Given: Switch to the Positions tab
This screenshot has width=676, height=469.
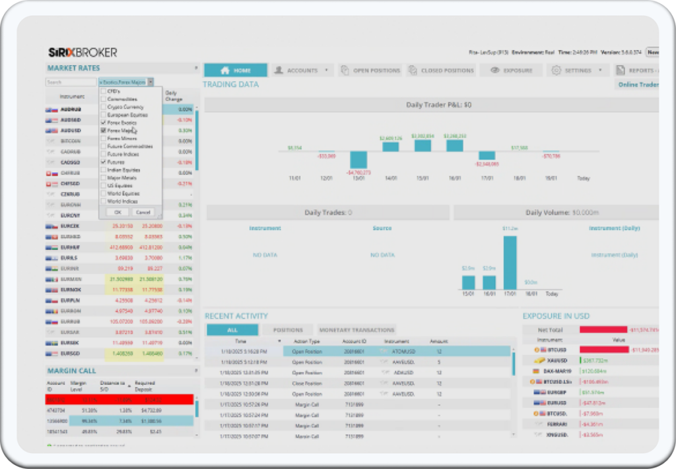Looking at the screenshot, I should coord(287,330).
